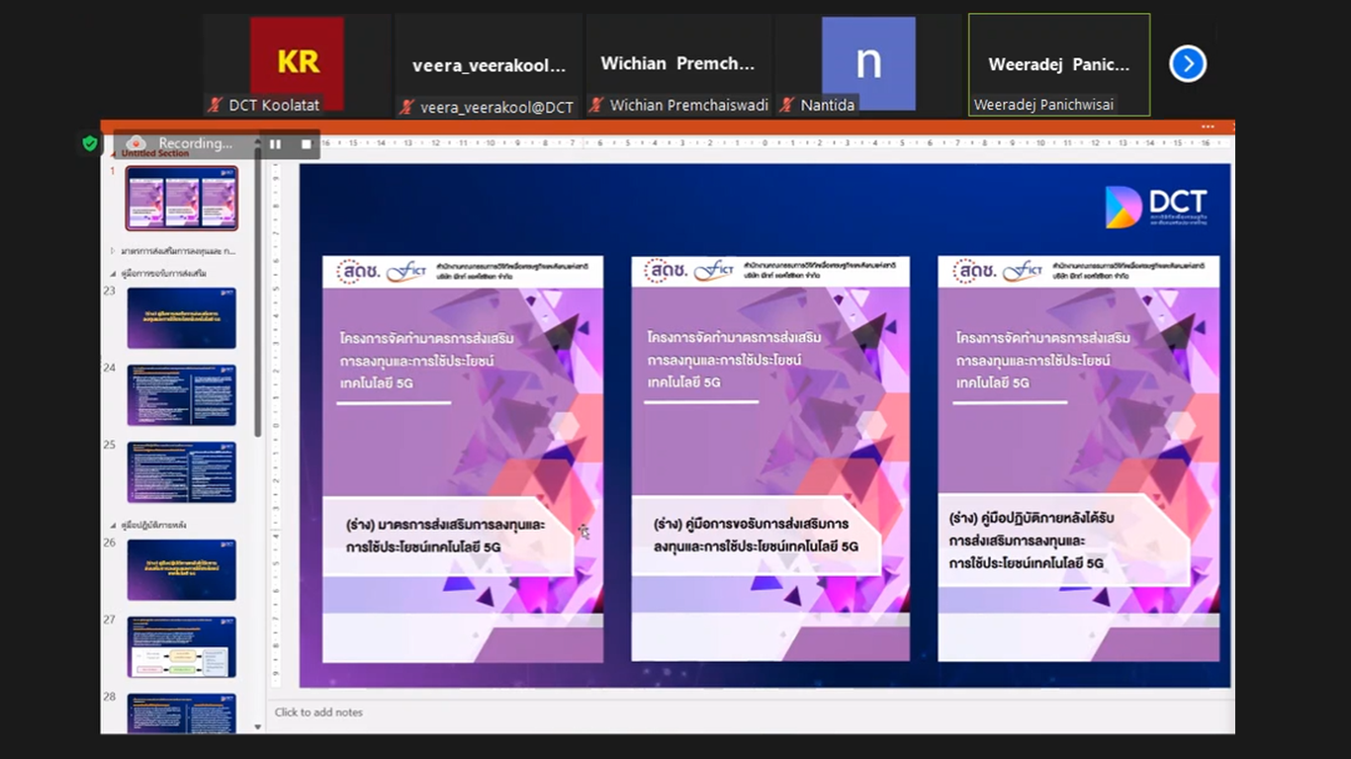
Task: Click Wichian Premchaiswadi muted microphone icon
Action: [x=595, y=105]
